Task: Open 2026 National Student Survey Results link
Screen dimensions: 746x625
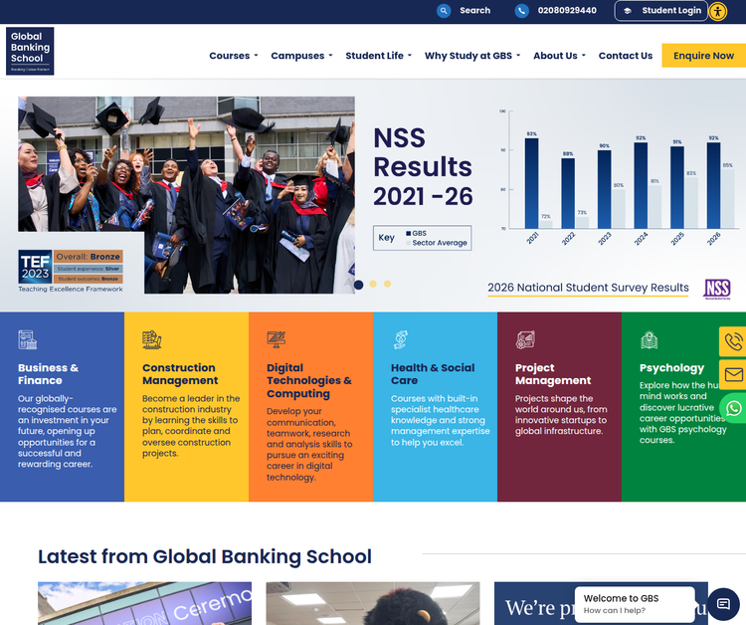Action: [x=588, y=288]
